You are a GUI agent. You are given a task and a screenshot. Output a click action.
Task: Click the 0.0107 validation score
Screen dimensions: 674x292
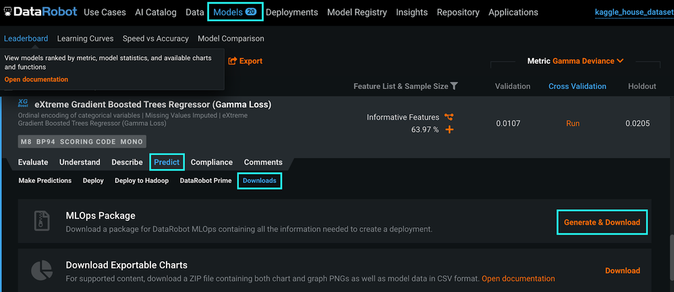508,123
